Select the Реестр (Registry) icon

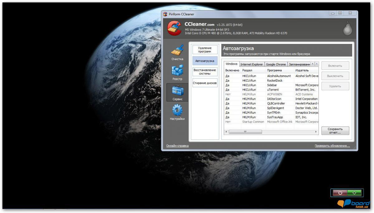(x=177, y=71)
